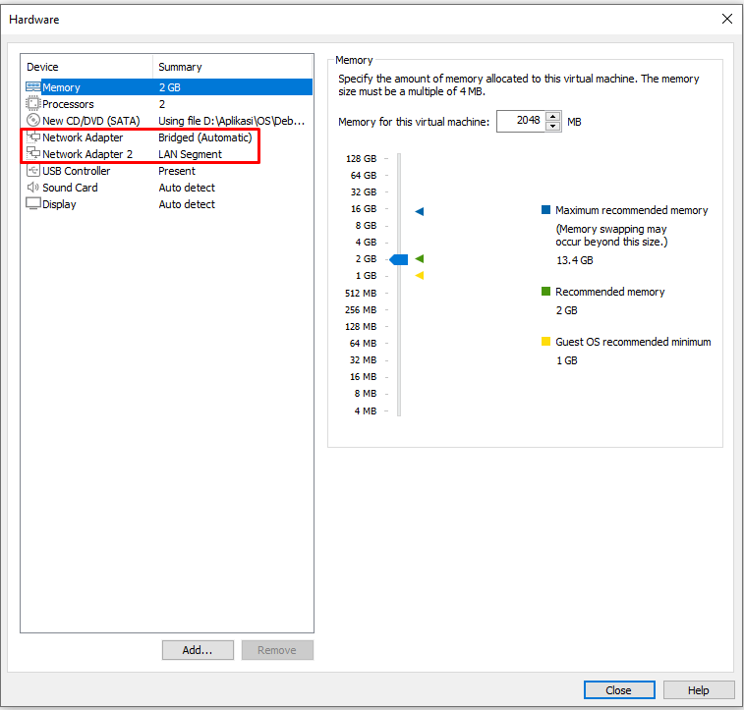Increase memory with the up spinner arrow
744x710 pixels.
(x=552, y=116)
